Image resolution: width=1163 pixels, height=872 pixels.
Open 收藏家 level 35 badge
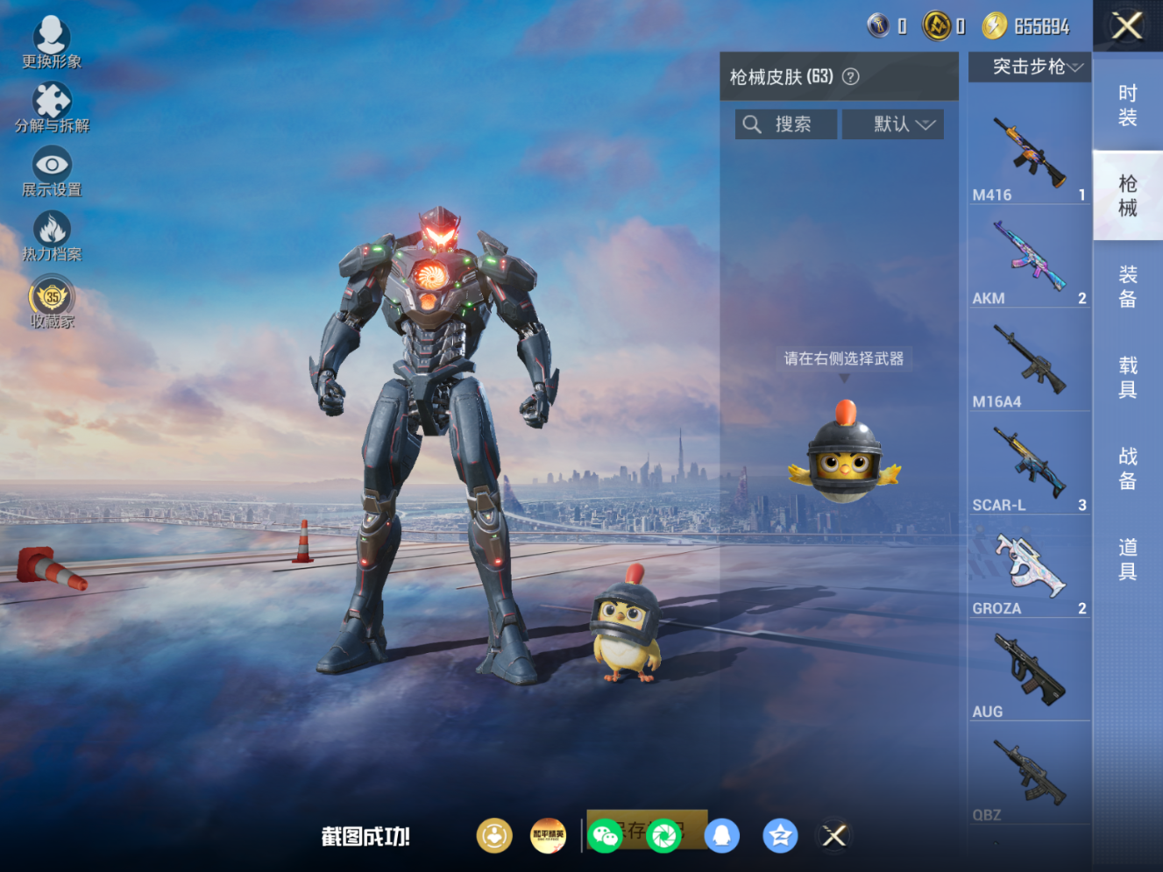52,302
